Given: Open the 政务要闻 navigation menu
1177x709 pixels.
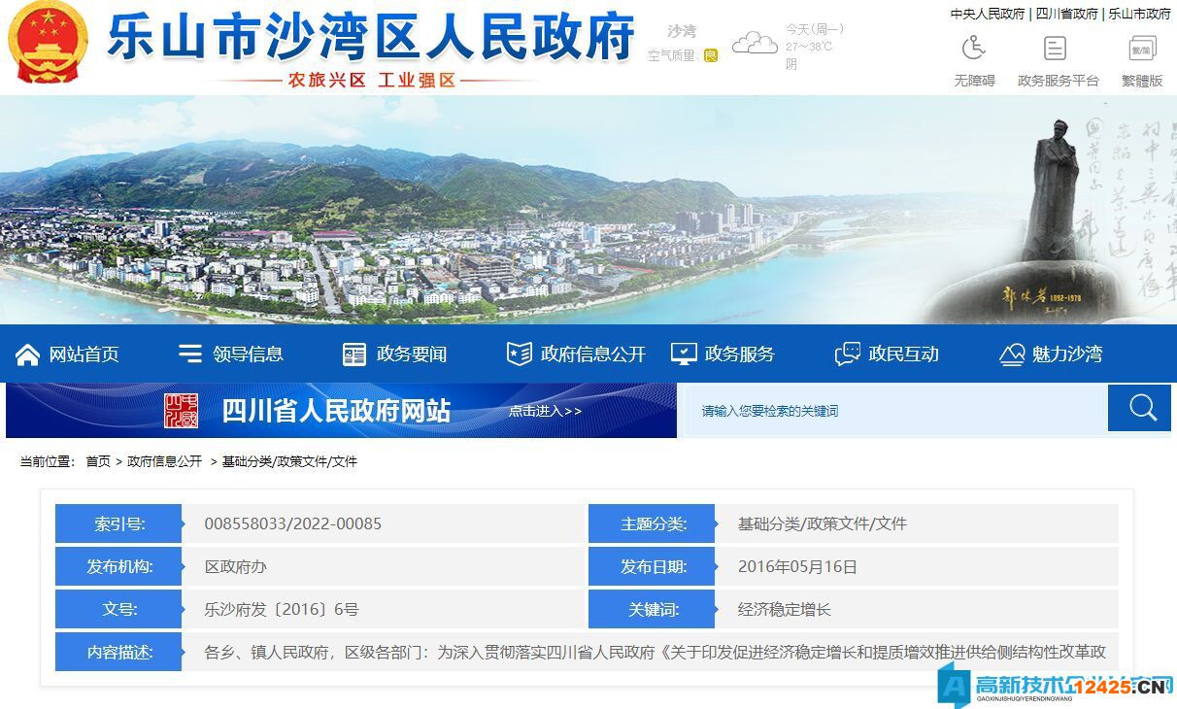Looking at the screenshot, I should pyautogui.click(x=395, y=354).
